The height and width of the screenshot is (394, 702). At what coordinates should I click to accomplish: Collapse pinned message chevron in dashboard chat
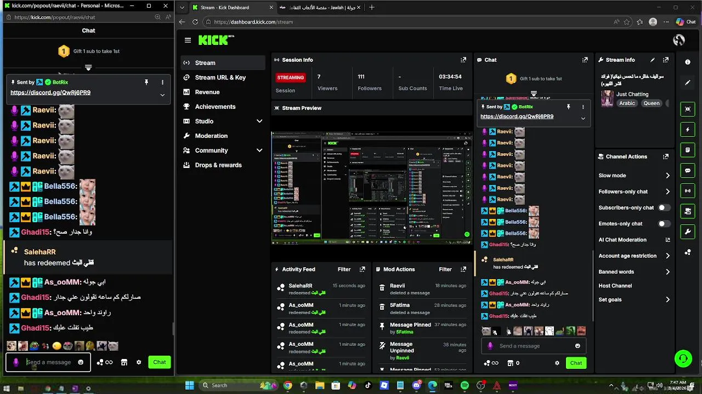point(583,118)
